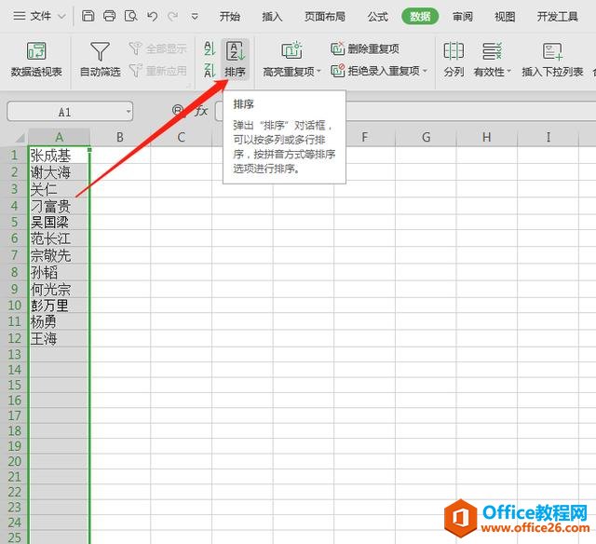Expand 拒绝录入重复项 dropdown arrow
Screen dimensions: 596x544
coord(425,71)
